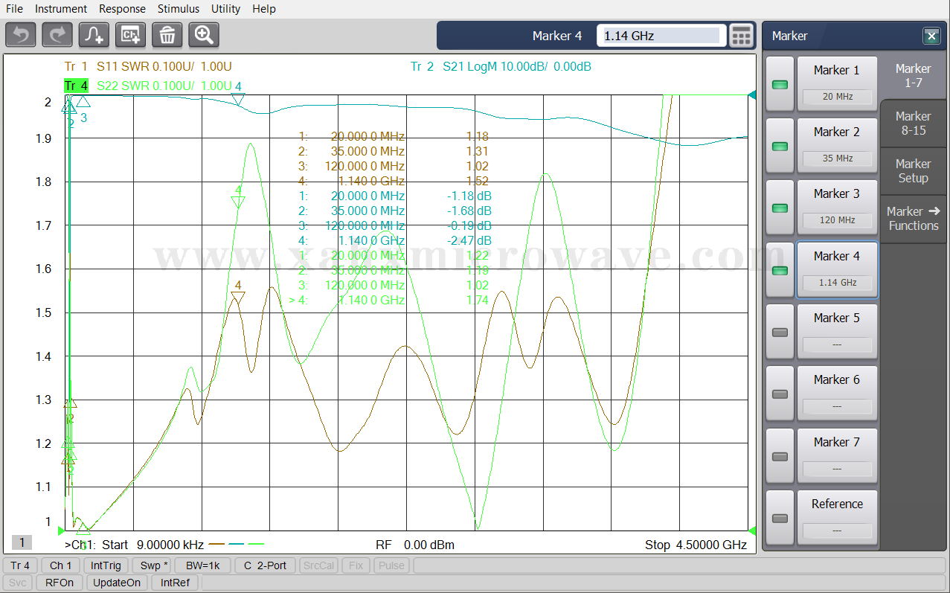
Task: Add a new trace with toolbar icon
Action: (94, 35)
